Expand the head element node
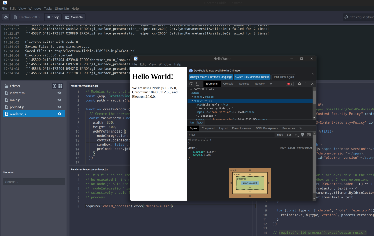This screenshot has height=236, width=374. point(192,97)
